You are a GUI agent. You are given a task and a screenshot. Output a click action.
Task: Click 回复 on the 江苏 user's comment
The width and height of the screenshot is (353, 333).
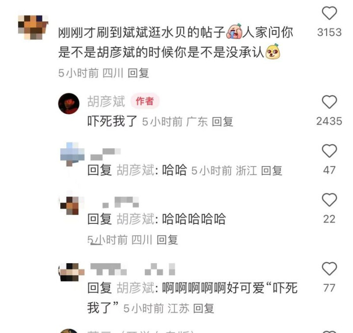click(x=204, y=308)
